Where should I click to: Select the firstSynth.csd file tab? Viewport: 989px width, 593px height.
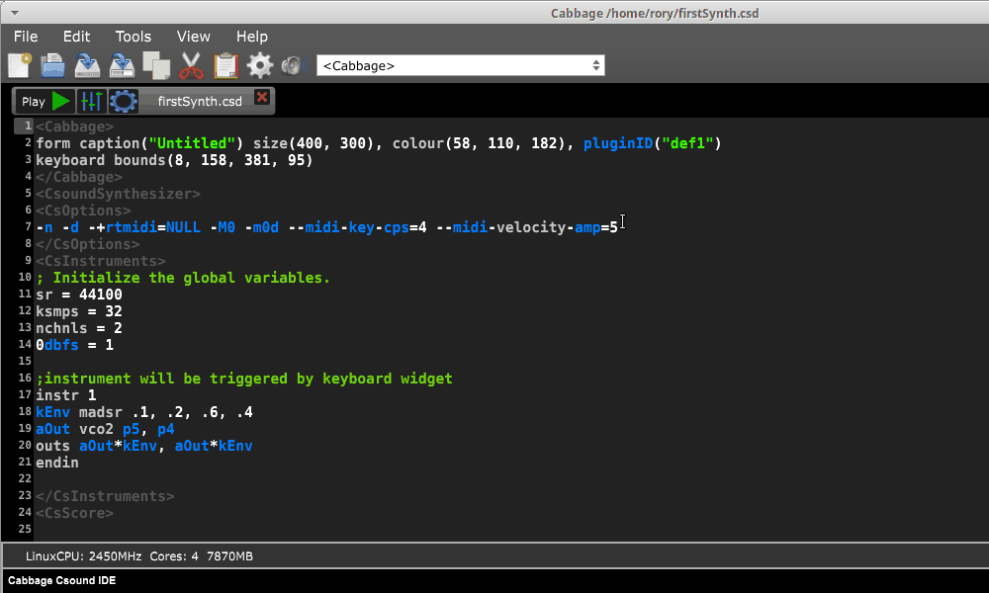click(x=199, y=101)
